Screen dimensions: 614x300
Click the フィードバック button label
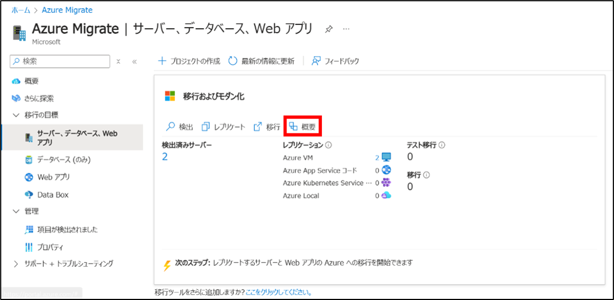click(x=341, y=61)
